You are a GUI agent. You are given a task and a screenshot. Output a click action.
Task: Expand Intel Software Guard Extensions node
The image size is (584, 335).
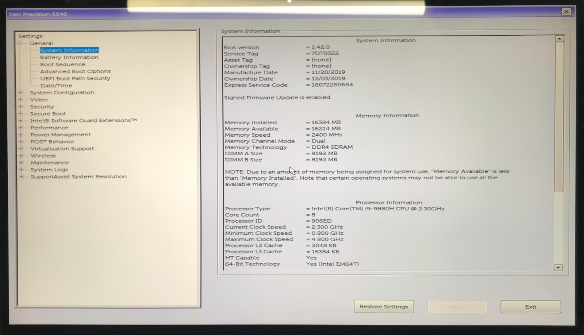(x=21, y=120)
